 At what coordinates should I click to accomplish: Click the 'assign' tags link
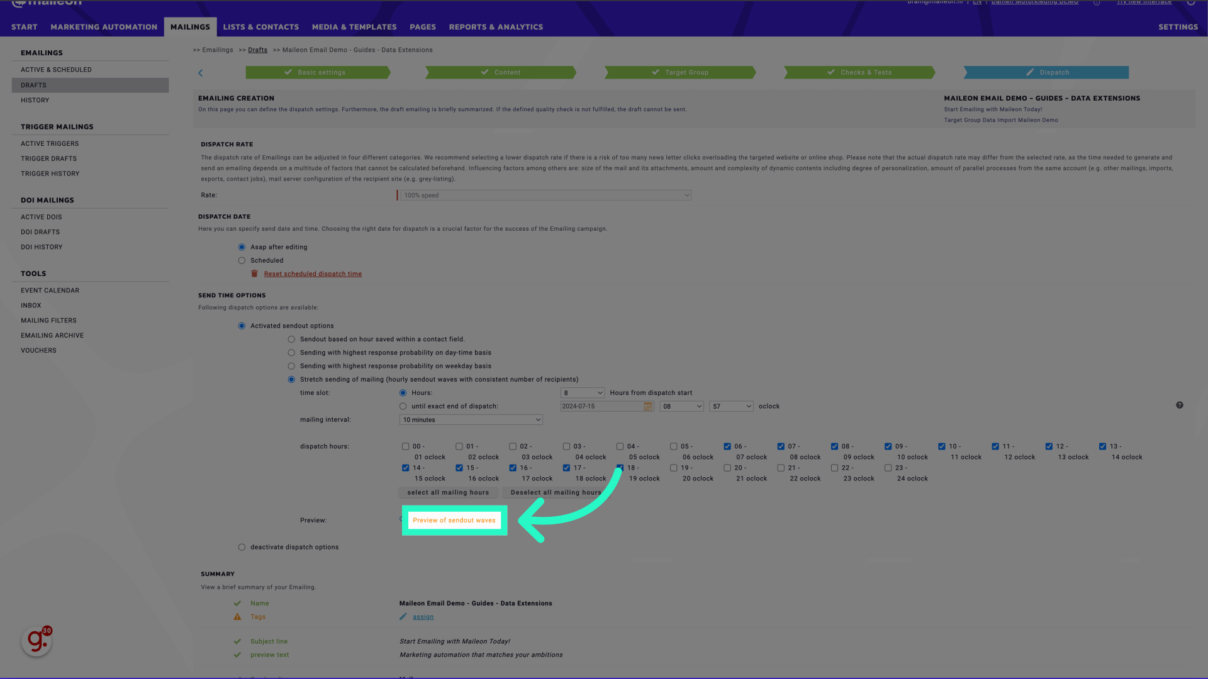pos(423,617)
